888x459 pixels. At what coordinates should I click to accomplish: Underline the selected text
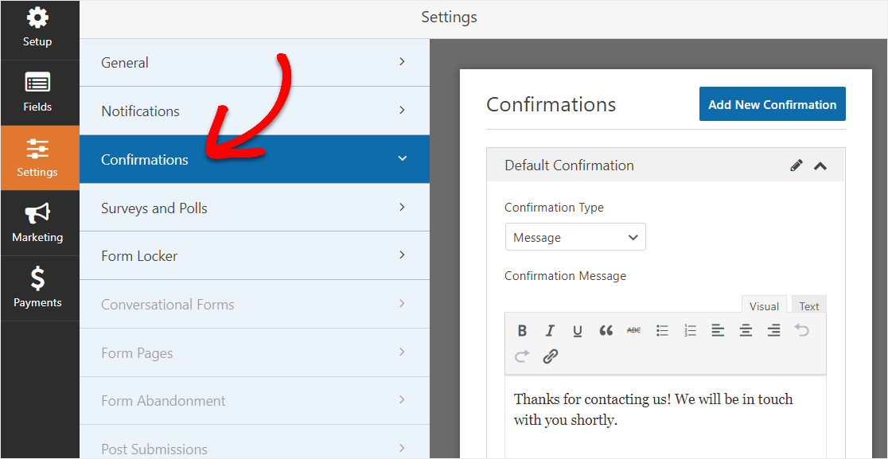tap(577, 330)
